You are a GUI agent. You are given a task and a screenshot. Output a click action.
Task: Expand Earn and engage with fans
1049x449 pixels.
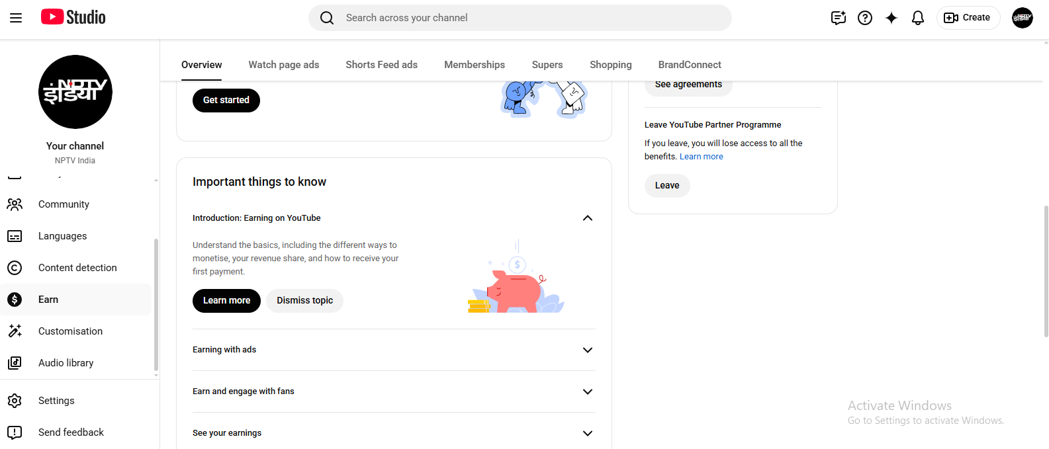(x=587, y=391)
